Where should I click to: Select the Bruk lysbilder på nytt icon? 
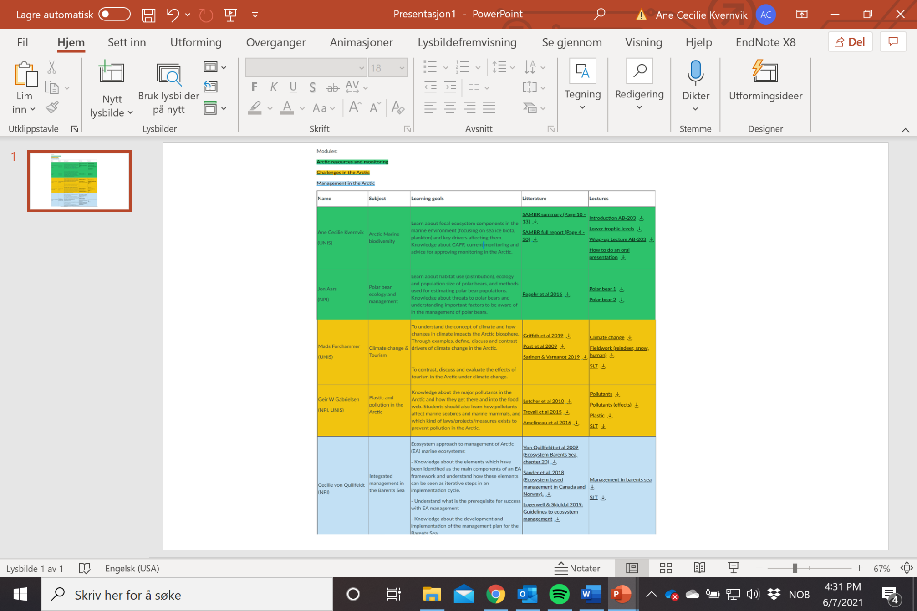click(168, 73)
